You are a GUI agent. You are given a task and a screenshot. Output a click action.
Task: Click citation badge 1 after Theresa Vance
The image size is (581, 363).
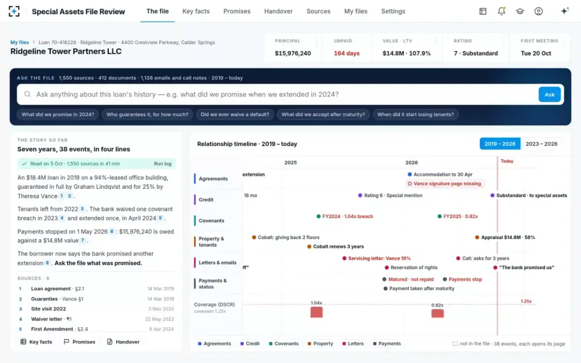[x=61, y=196]
